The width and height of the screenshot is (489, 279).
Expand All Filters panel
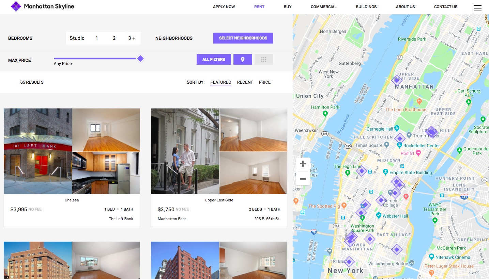click(x=214, y=60)
